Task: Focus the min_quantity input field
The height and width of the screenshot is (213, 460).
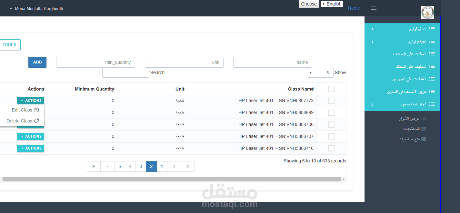Action: click(95, 62)
